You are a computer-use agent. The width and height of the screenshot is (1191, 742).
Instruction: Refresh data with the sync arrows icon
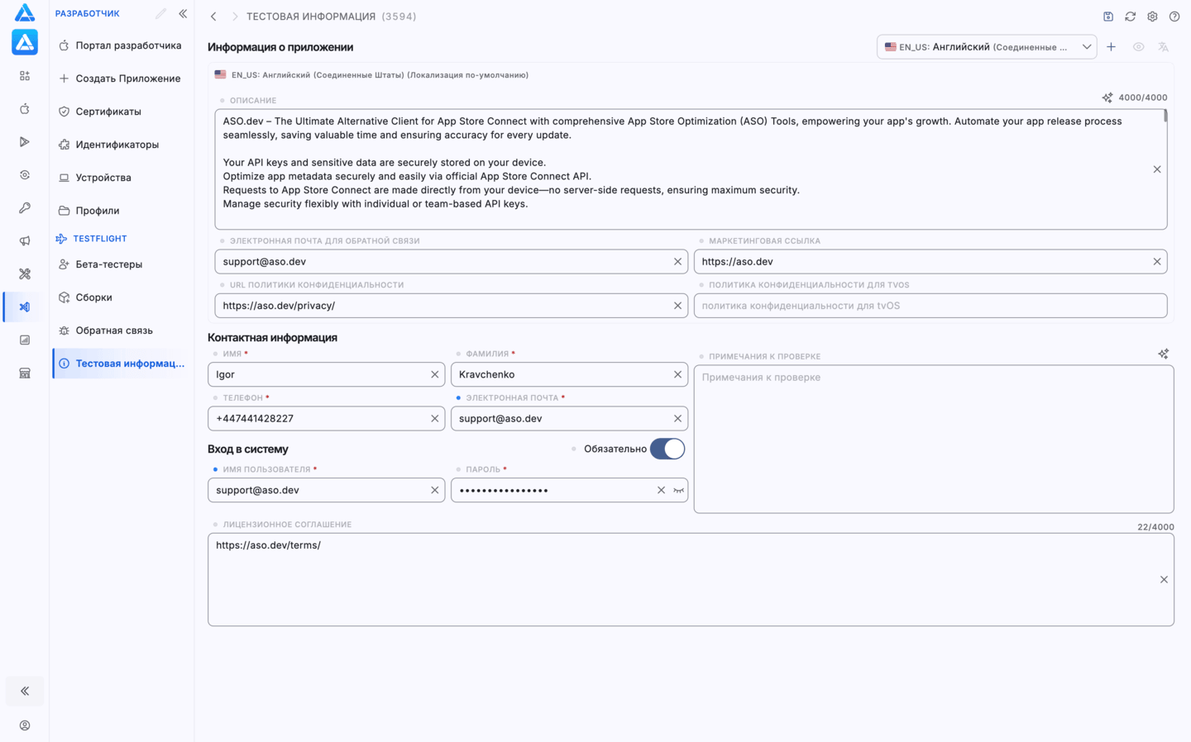click(1131, 17)
